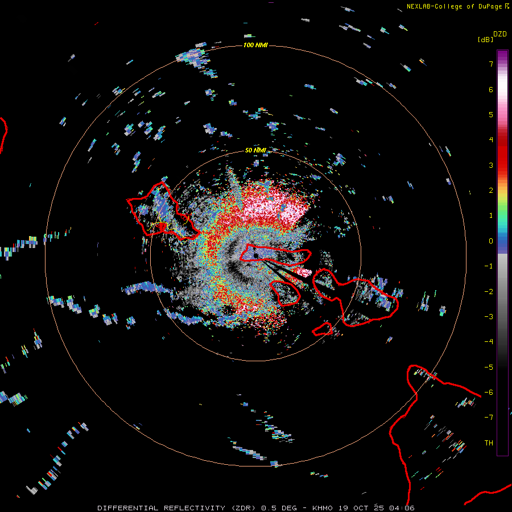This screenshot has height=512, width=512.
Task: Click the 2 value on the color scale
Action: pos(491,191)
